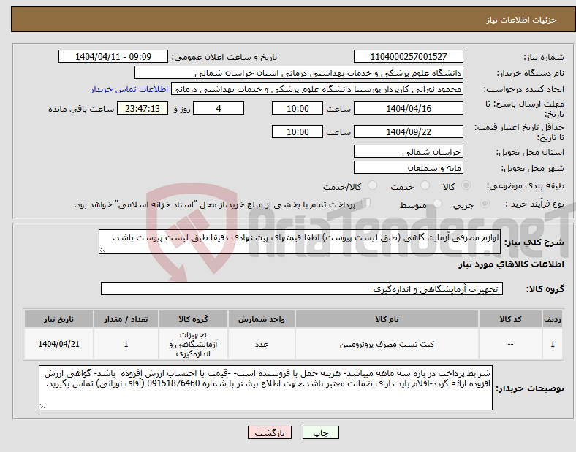Image resolution: width=576 pixels, height=452 pixels.
Task: Click the بازگشت (back) button
Action: point(269,432)
